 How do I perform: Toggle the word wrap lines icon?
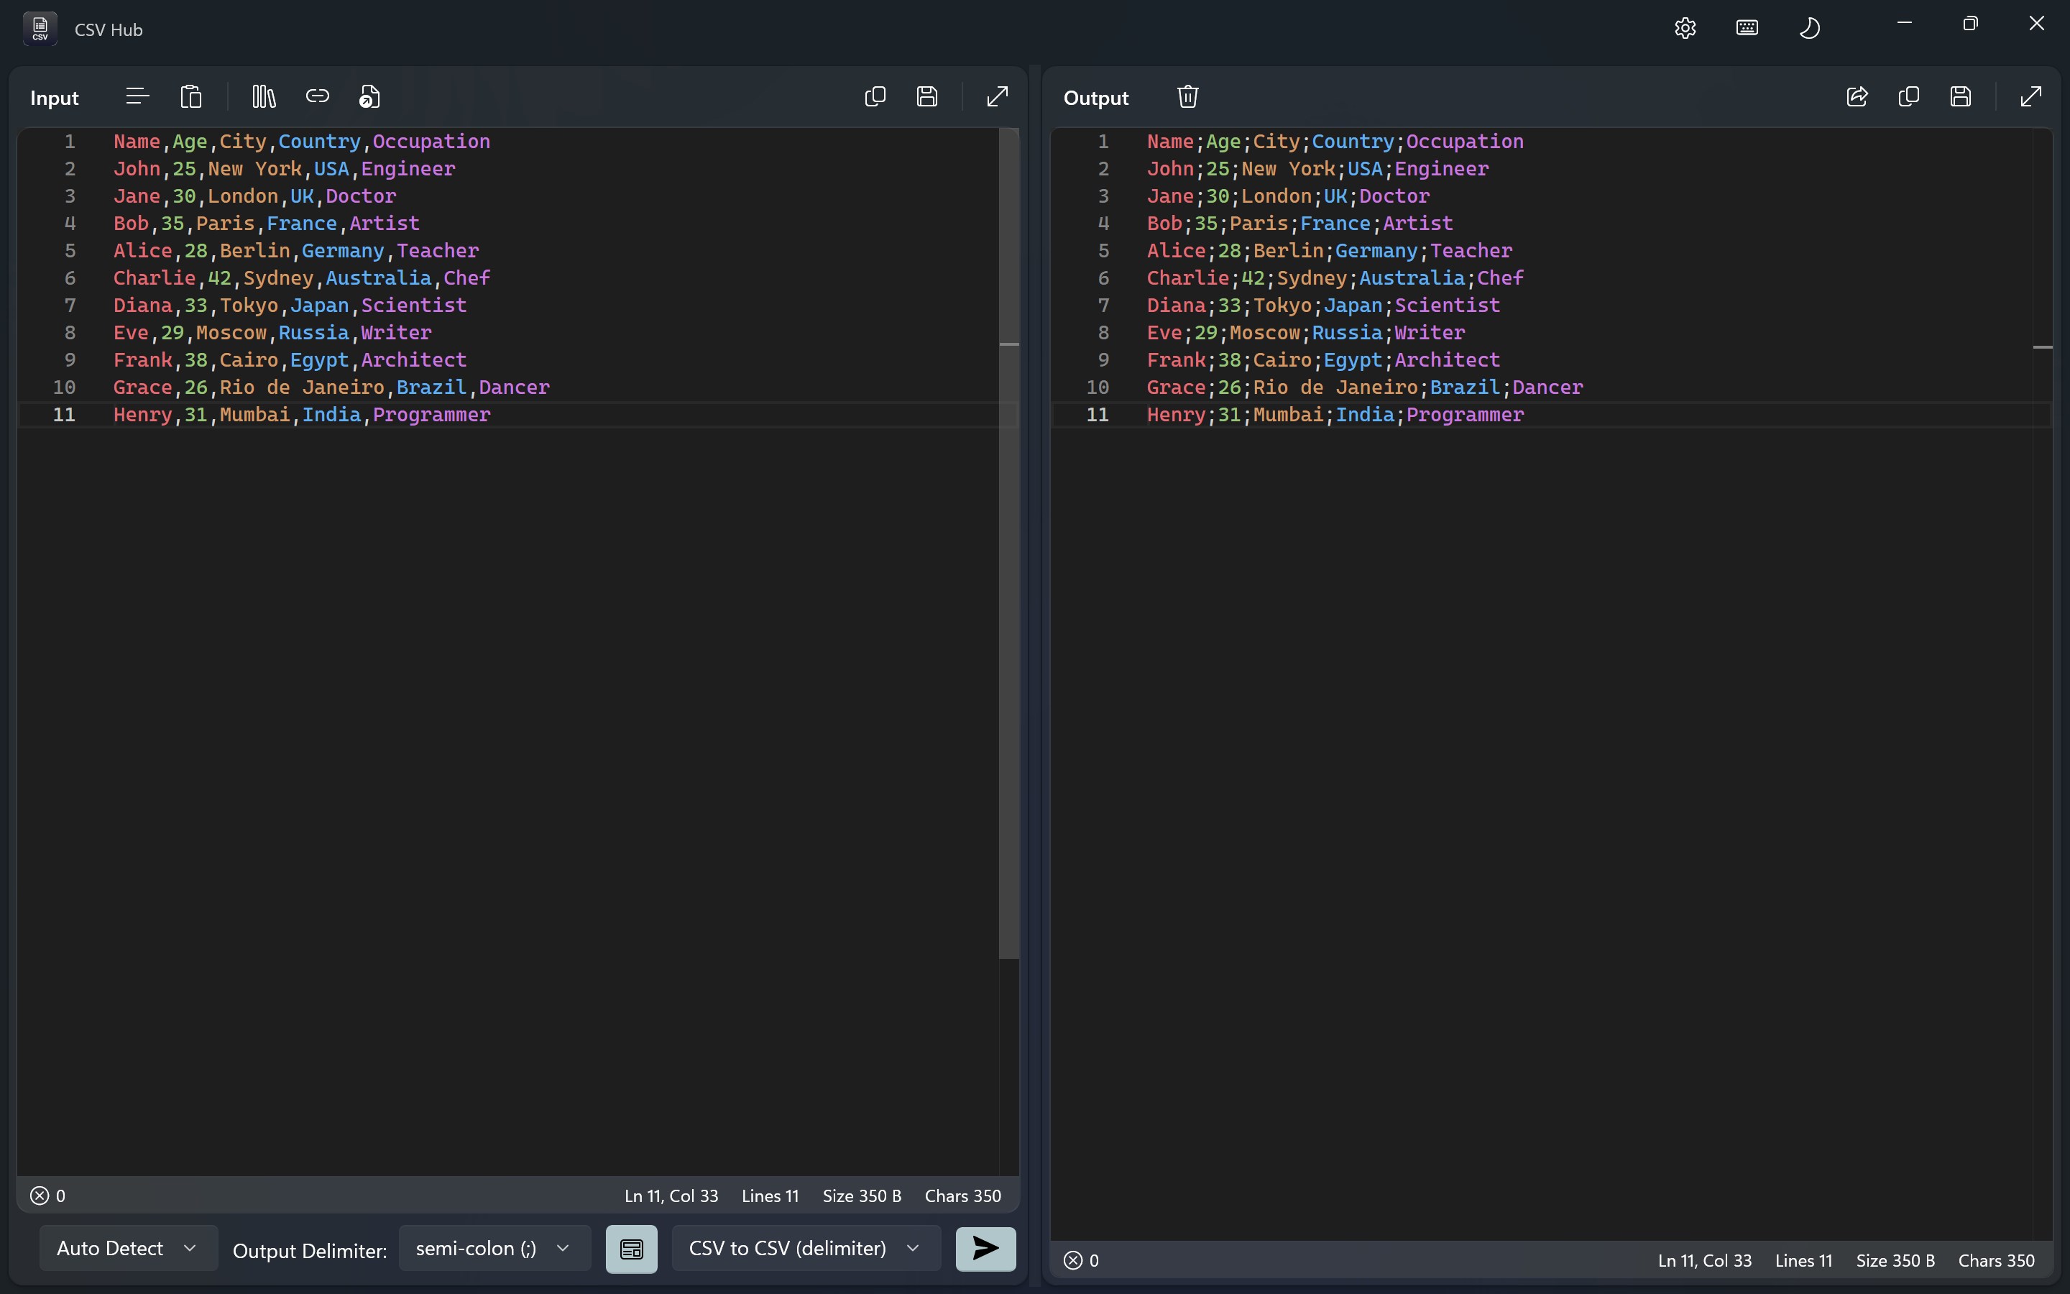click(137, 97)
